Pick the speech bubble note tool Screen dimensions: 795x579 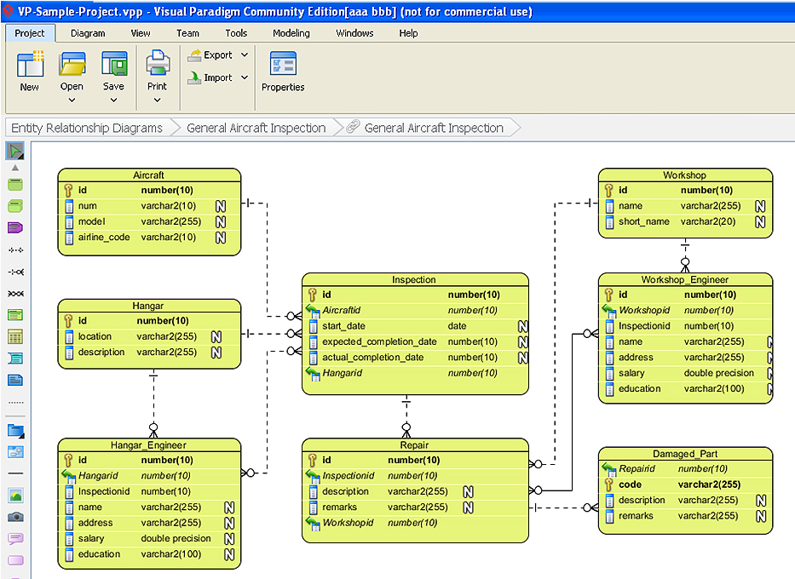click(x=15, y=539)
